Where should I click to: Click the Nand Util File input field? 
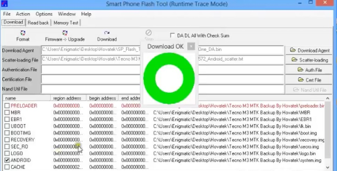point(162,89)
